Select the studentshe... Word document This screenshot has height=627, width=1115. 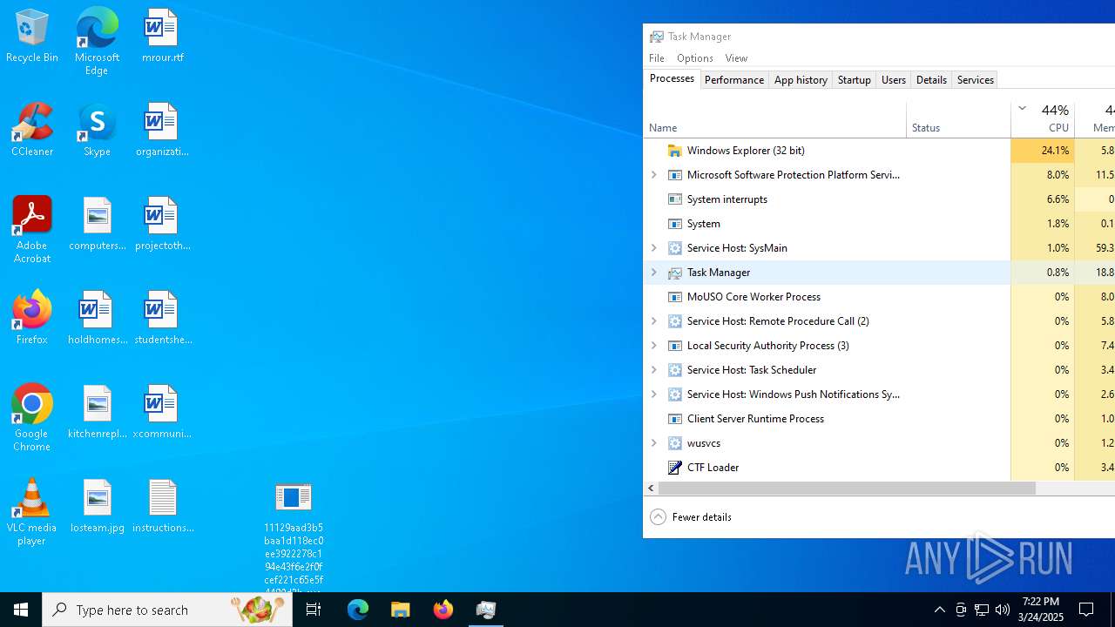click(x=162, y=318)
